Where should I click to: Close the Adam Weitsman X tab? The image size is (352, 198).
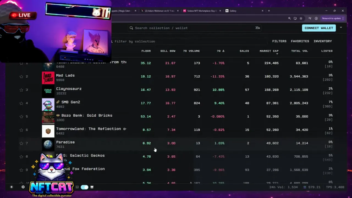[178, 11]
